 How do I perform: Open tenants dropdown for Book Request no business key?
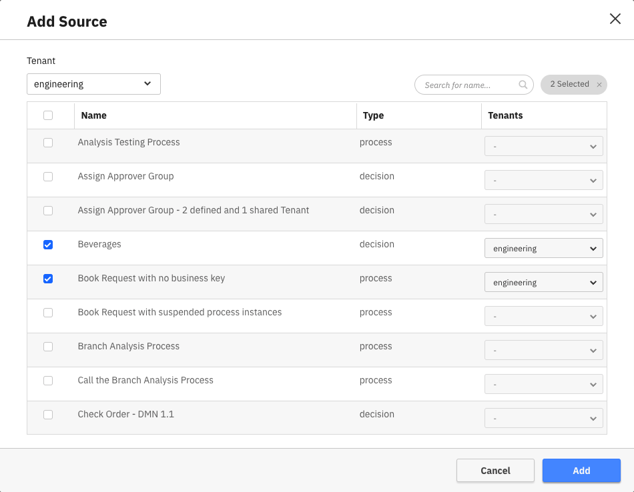pos(543,283)
